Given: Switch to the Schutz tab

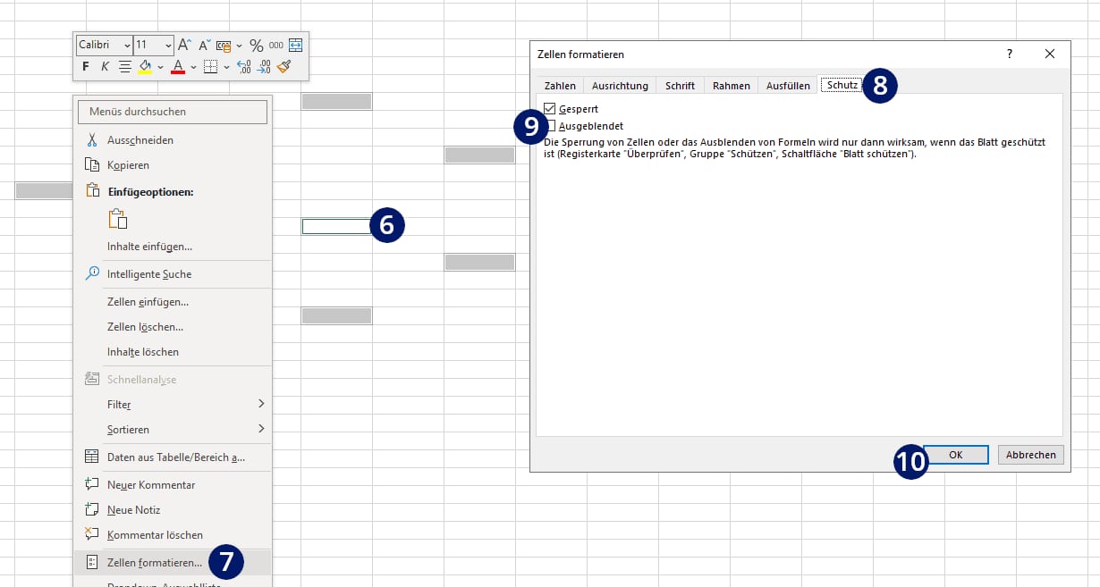Looking at the screenshot, I should pyautogui.click(x=842, y=85).
